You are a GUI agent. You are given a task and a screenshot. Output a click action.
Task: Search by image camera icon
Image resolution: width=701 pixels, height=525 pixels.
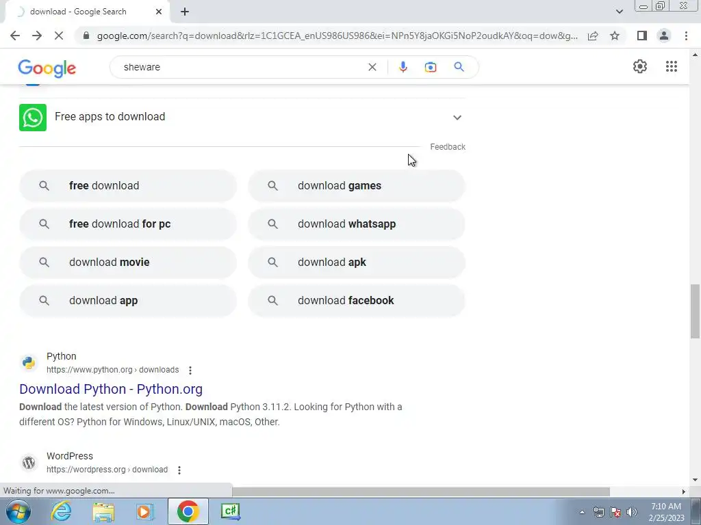tap(431, 67)
